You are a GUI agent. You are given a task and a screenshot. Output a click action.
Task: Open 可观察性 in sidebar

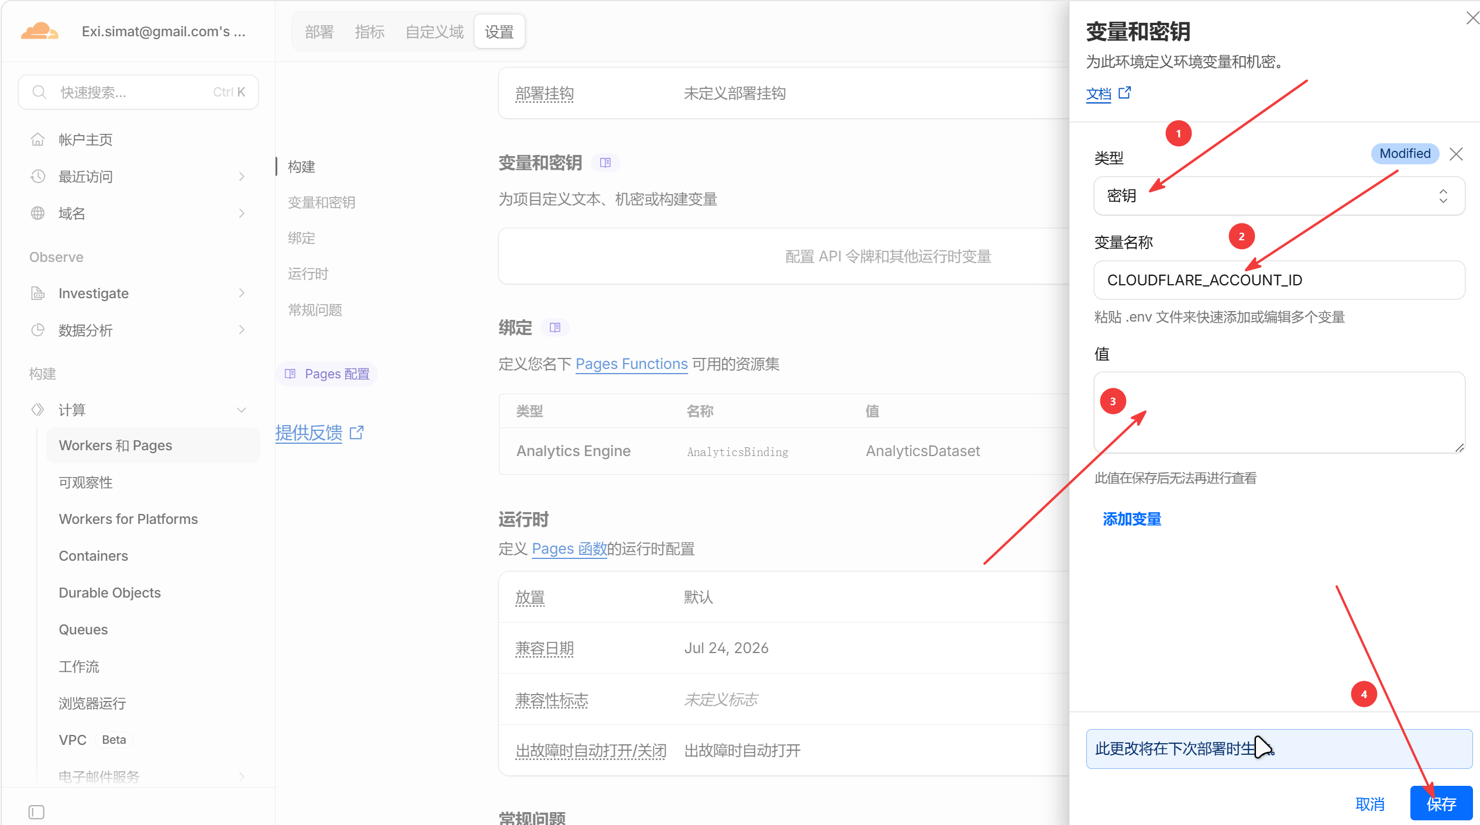pyautogui.click(x=85, y=482)
